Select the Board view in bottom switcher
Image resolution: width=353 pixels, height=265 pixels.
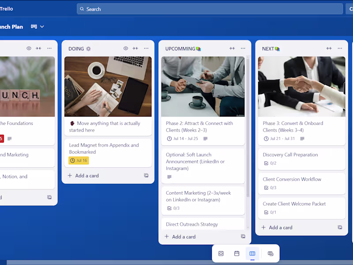tap(252, 254)
